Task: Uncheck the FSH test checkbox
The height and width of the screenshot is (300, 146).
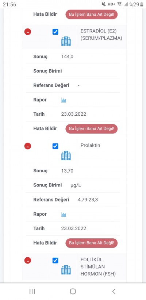Action: tap(55, 260)
